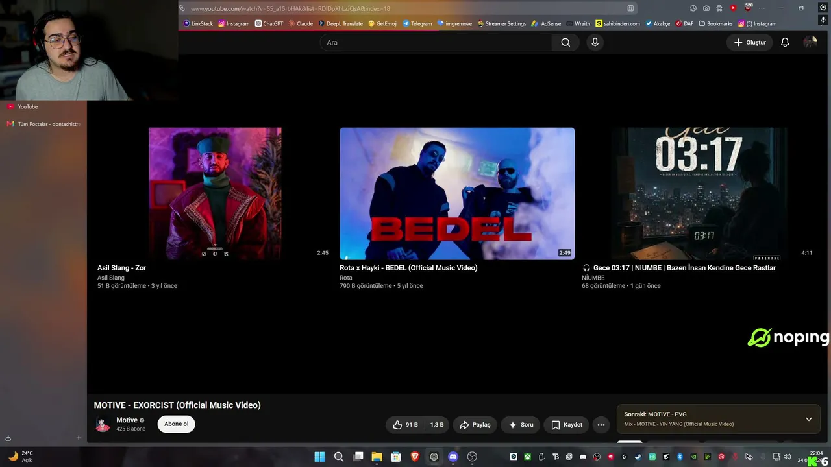Open the Xbox icon in system tray
The width and height of the screenshot is (831, 467).
pyautogui.click(x=528, y=457)
